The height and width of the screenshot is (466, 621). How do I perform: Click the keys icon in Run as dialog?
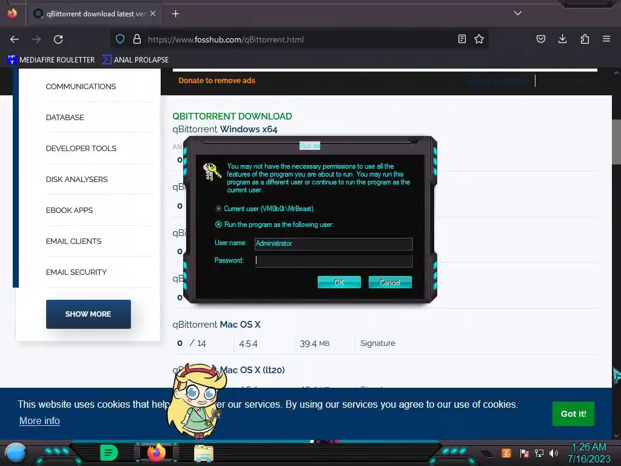coord(212,172)
